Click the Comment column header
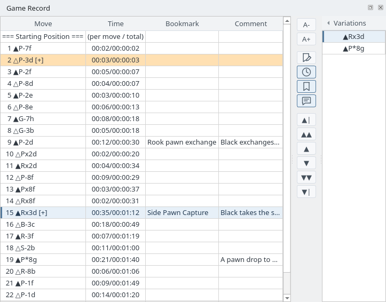This screenshot has height=302, width=386. 250,23
